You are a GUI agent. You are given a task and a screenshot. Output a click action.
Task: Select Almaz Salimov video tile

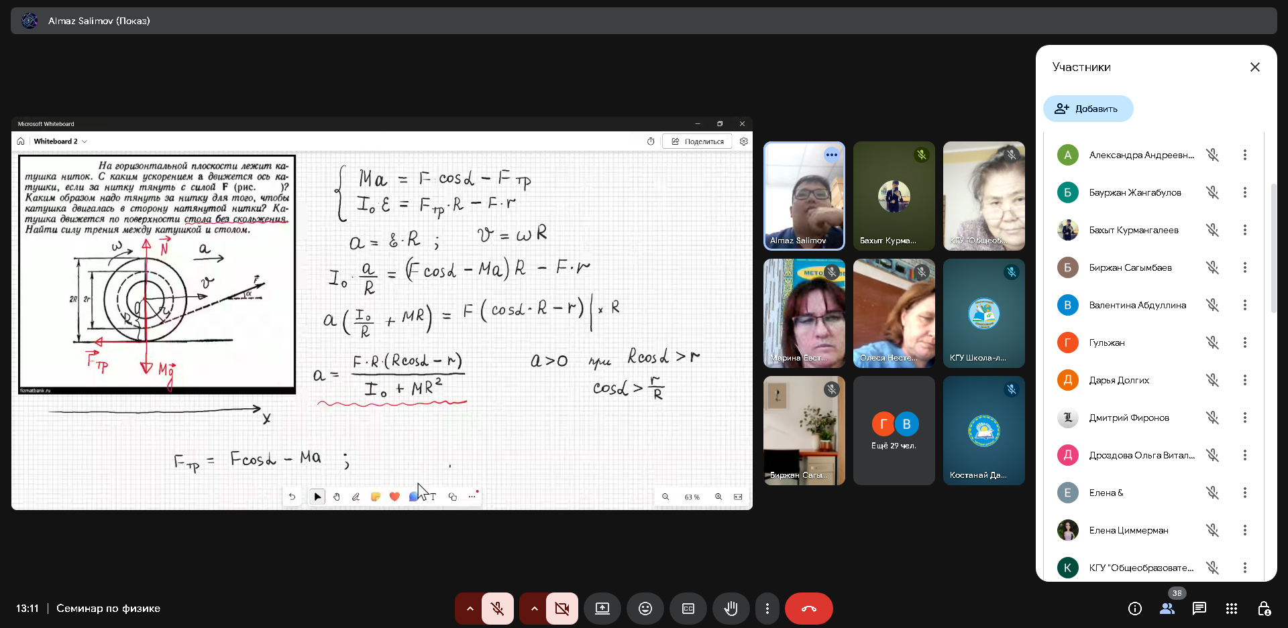coord(804,196)
